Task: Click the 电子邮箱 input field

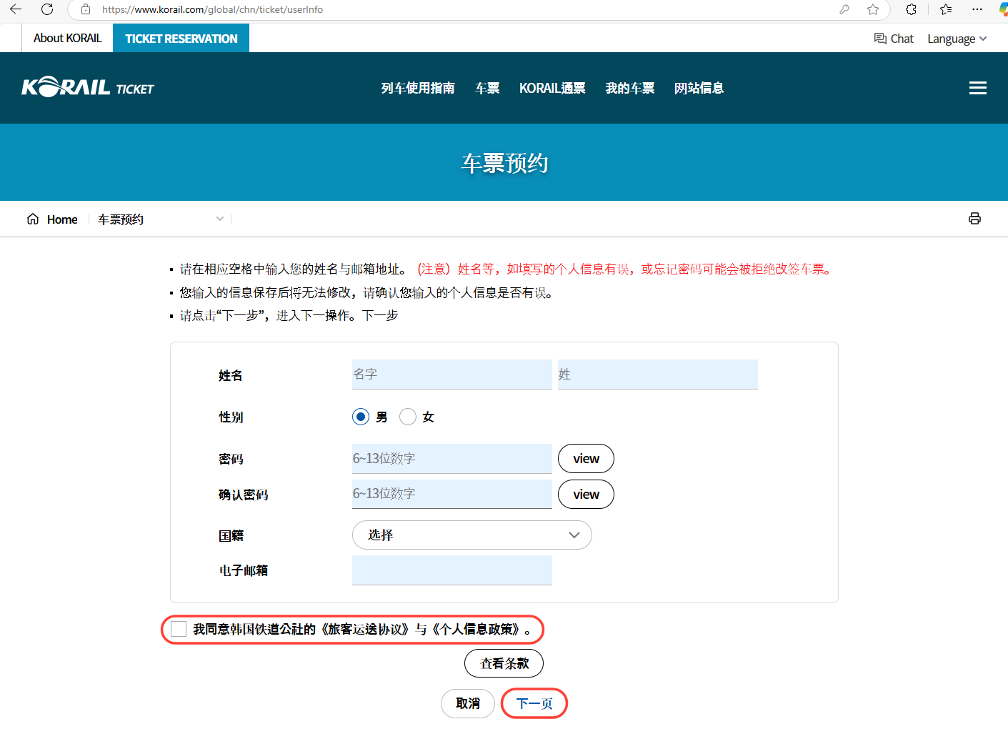Action: pos(451,570)
